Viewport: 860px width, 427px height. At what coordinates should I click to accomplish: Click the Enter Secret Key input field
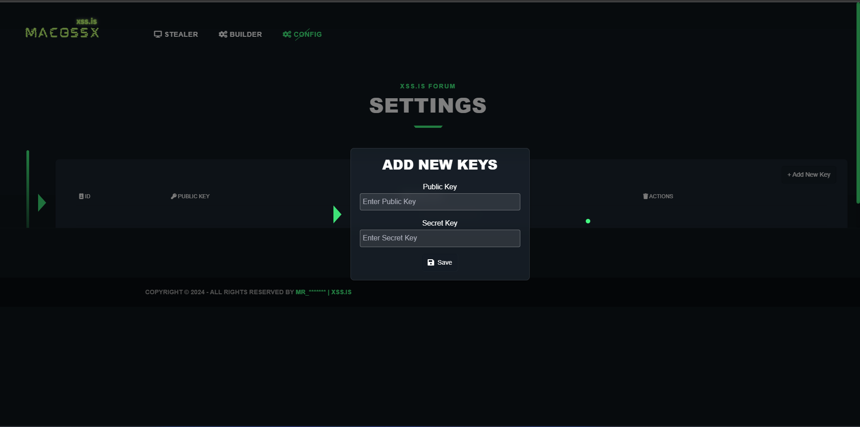[440, 238]
